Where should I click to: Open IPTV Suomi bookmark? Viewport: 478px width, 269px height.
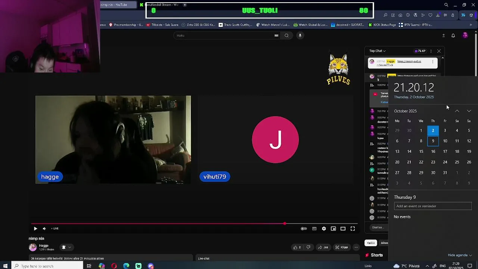[x=415, y=25]
